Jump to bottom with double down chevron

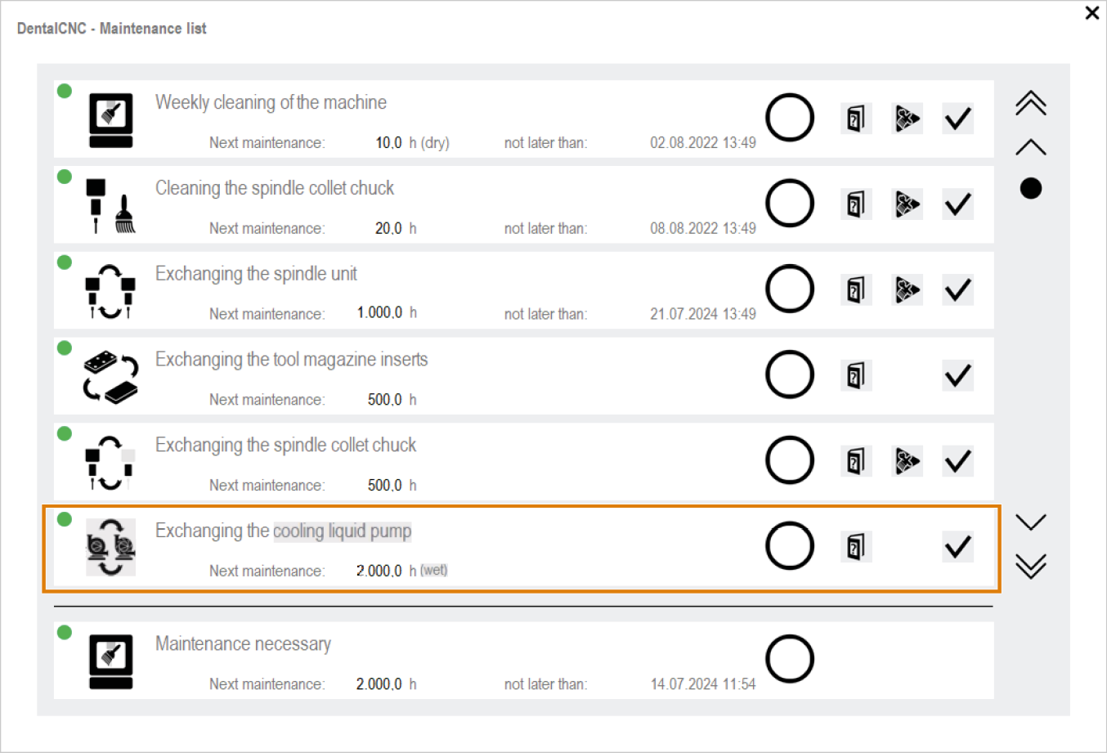coord(1030,566)
